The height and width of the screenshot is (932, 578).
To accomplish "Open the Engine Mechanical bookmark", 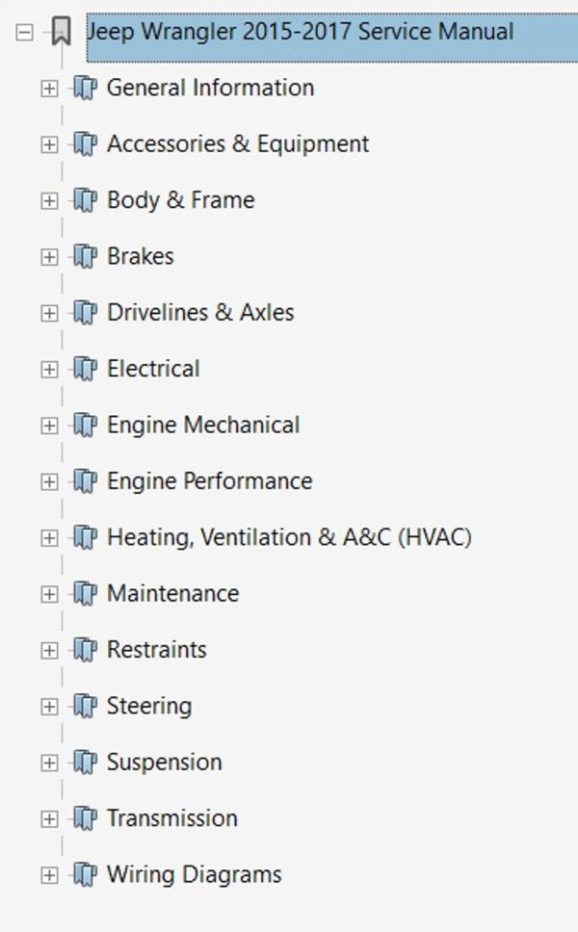I will [203, 425].
